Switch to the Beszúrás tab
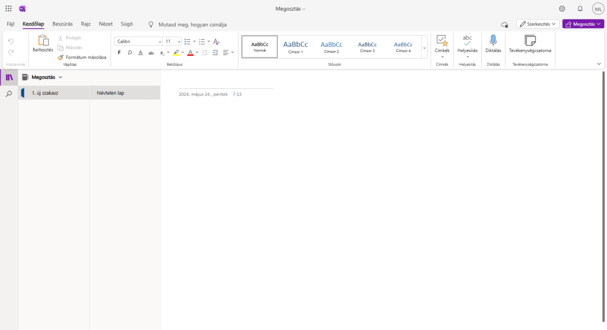Viewport: 607px width, 330px height. pos(62,24)
